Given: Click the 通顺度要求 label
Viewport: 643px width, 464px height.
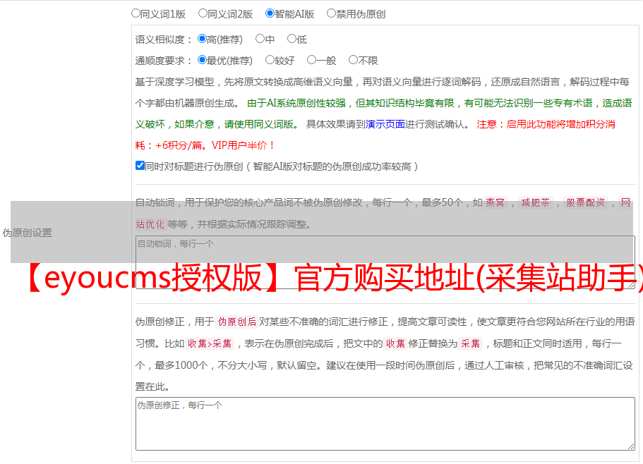Looking at the screenshot, I should click(x=164, y=61).
